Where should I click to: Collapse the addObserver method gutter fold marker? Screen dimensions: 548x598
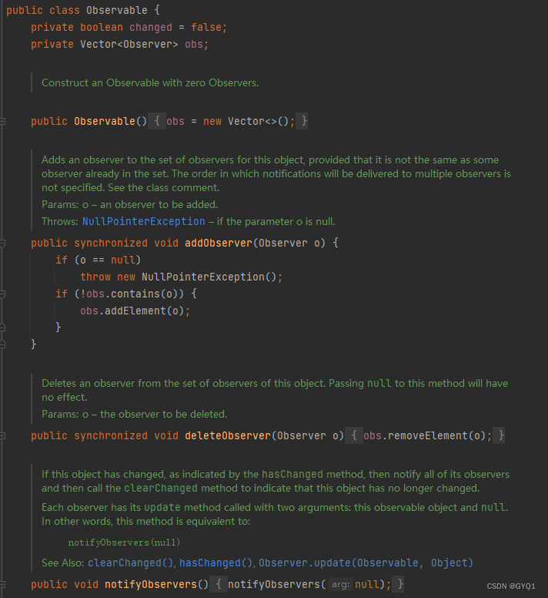point(3,243)
